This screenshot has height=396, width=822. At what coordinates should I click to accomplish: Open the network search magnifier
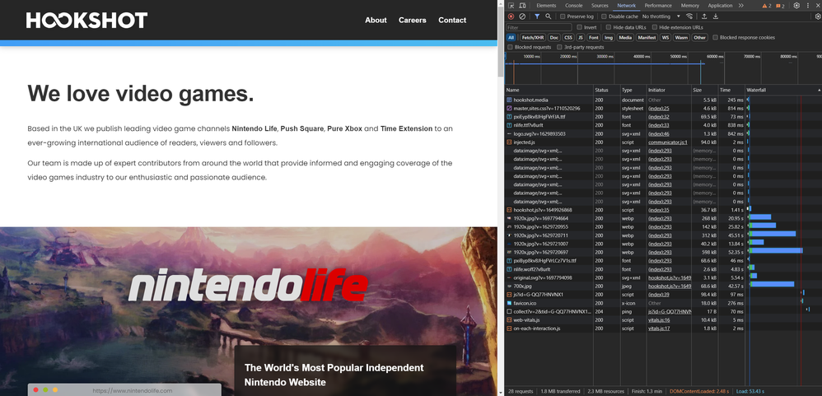pos(549,16)
